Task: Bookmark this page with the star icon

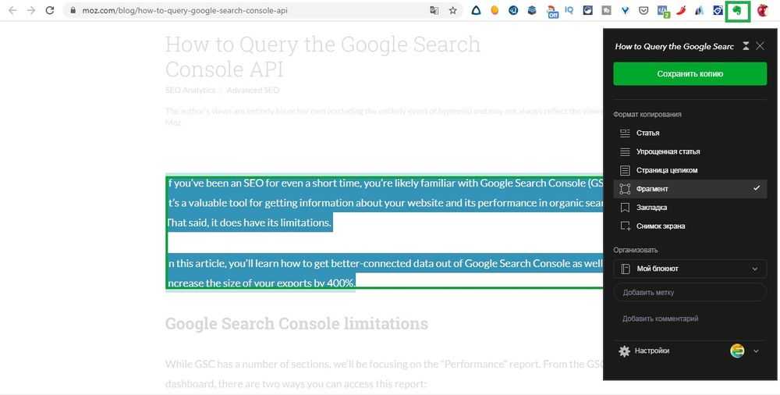Action: point(453,11)
